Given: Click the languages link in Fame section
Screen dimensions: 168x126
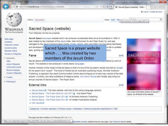Looking at the screenshot, I should pyautogui.click(x=80, y=64).
